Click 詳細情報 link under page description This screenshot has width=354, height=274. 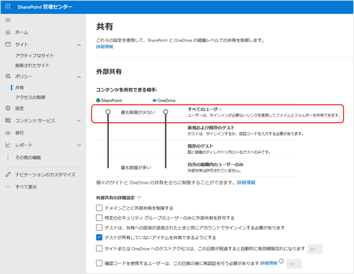tap(105, 47)
